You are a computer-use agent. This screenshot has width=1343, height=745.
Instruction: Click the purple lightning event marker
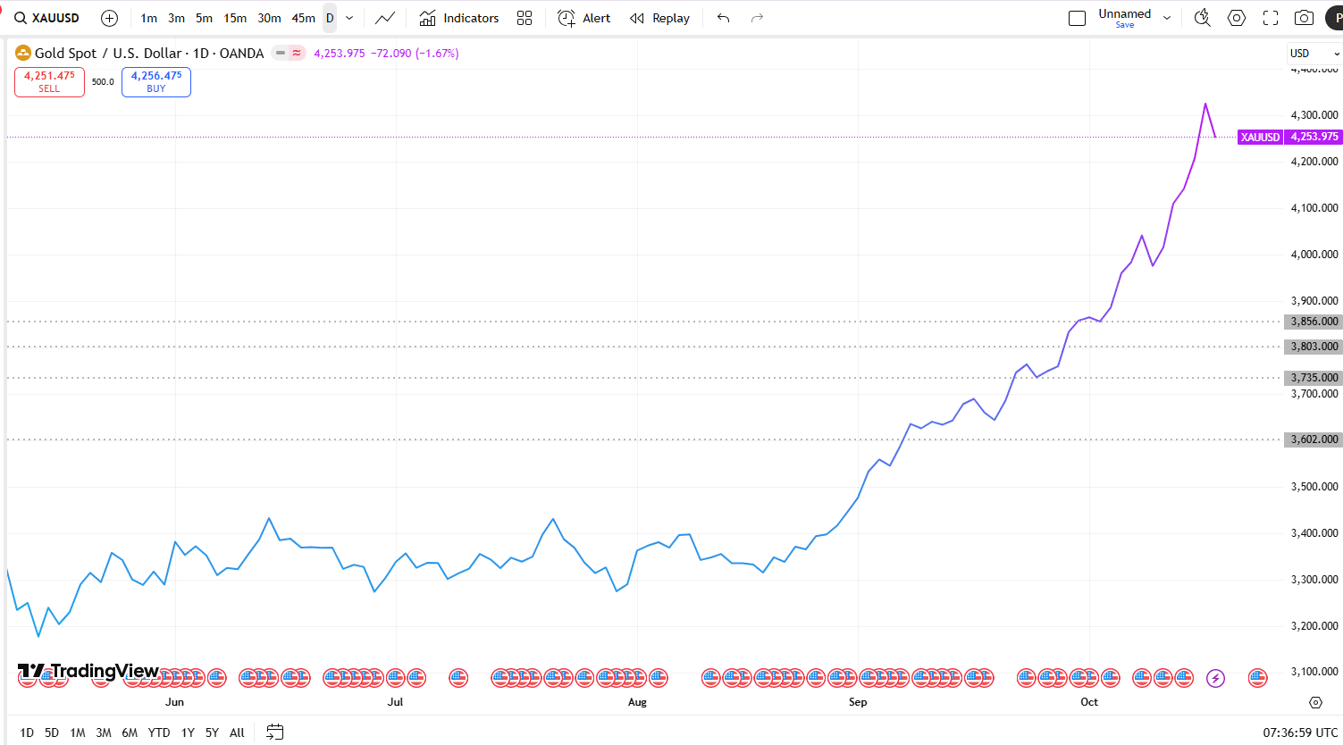(x=1215, y=679)
